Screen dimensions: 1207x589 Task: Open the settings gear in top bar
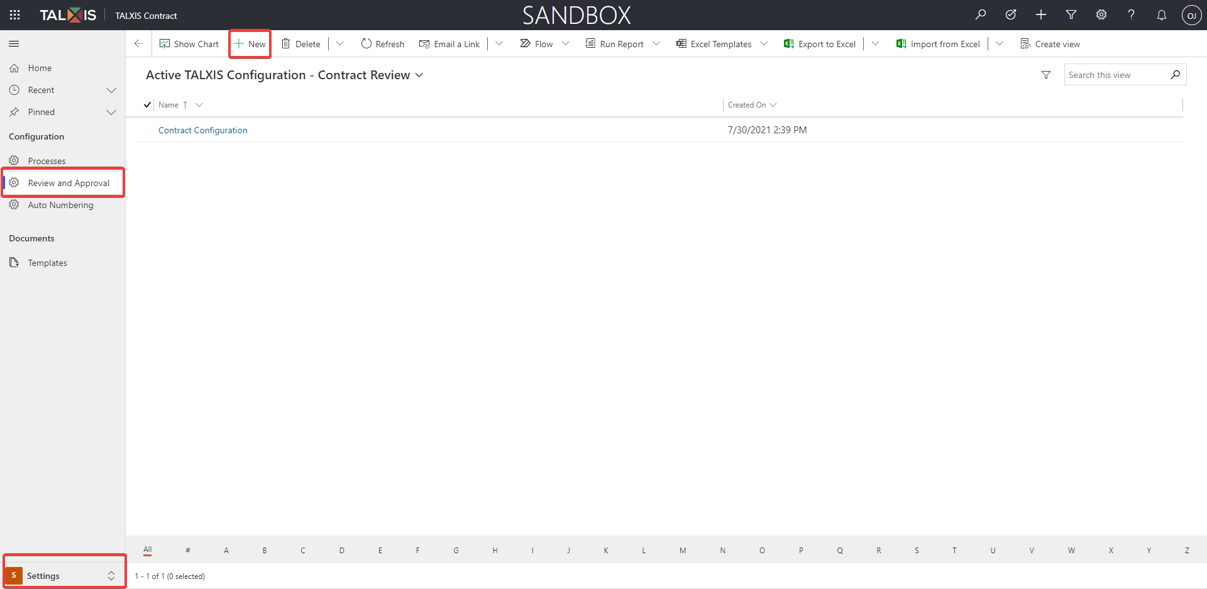(x=1101, y=14)
